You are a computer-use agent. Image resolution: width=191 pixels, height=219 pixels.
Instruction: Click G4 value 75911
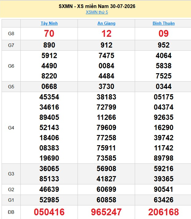click(x=106, y=148)
